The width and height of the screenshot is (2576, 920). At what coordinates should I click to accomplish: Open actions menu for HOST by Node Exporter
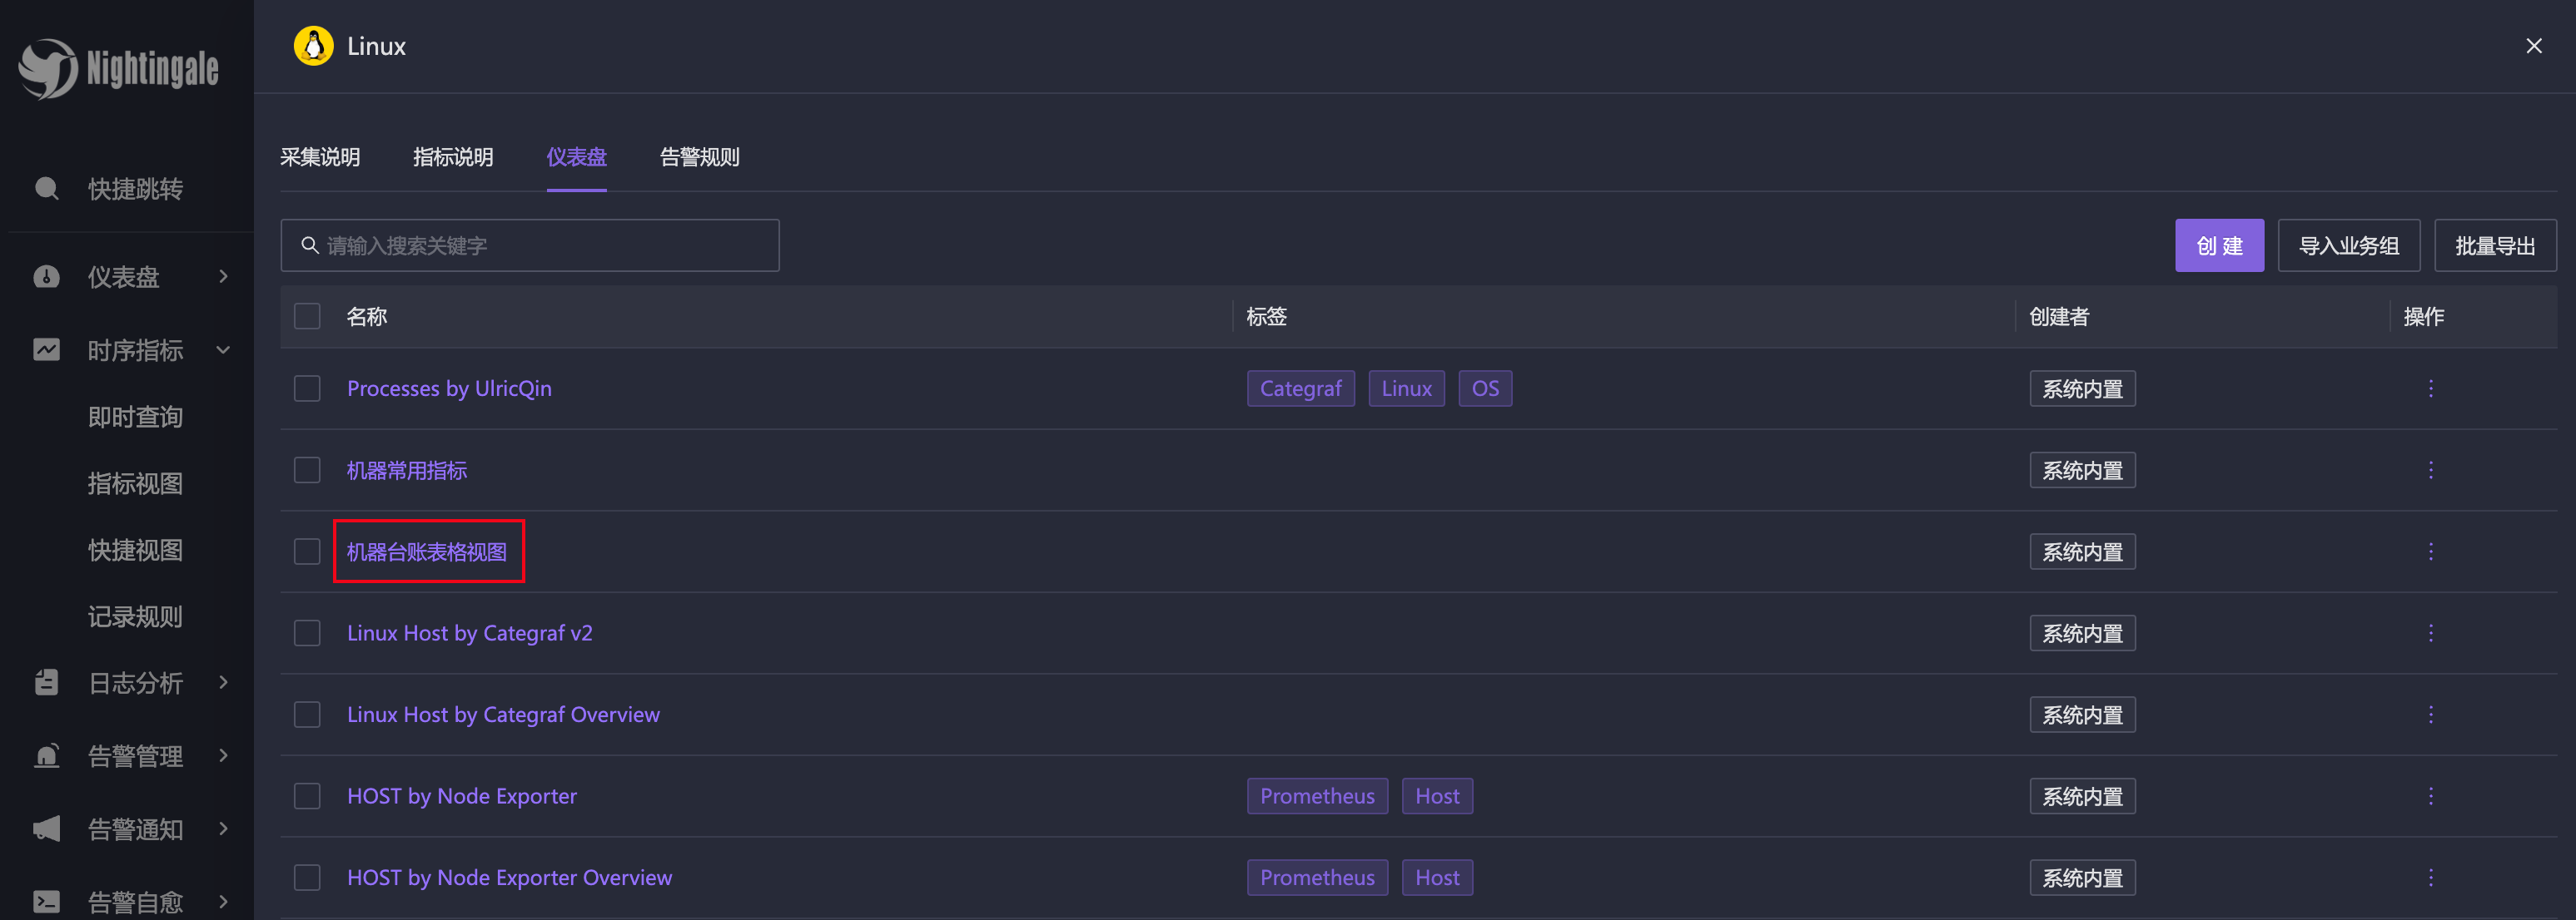coord(2430,796)
